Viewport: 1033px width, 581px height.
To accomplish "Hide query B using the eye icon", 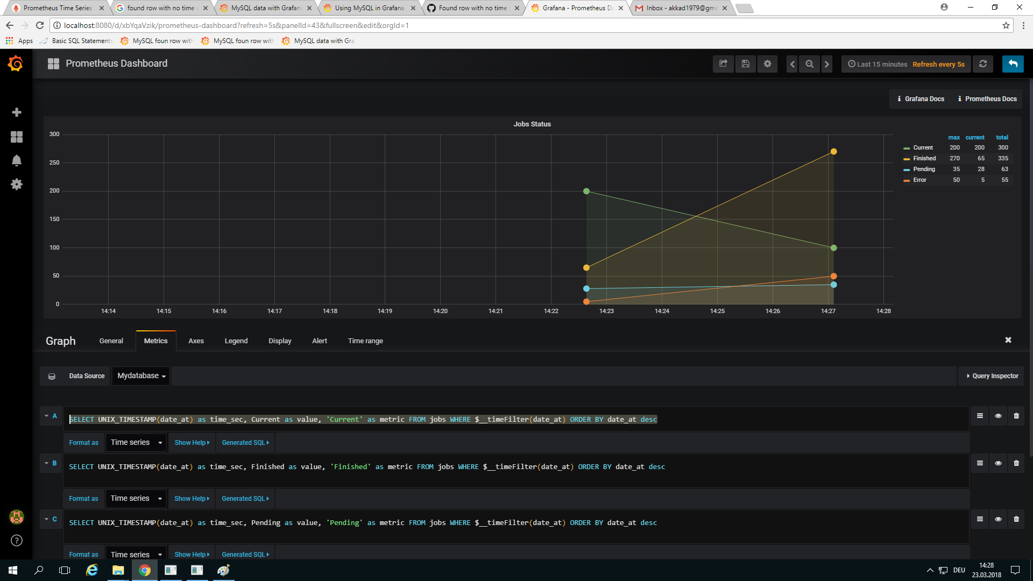I will pyautogui.click(x=998, y=463).
